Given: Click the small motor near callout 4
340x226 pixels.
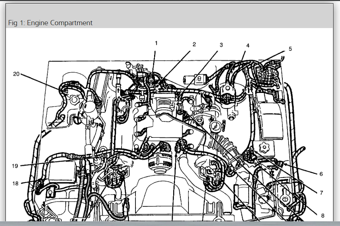Looking at the screenshot, I should click(196, 80).
